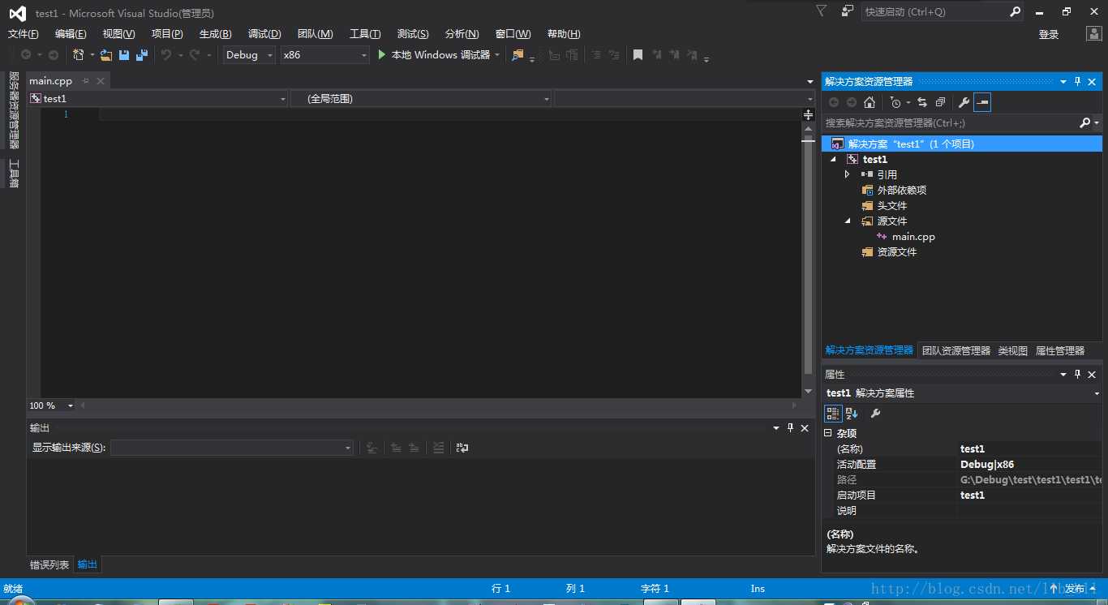Click the Open File folder icon
Viewport: 1108px width, 605px height.
(x=106, y=55)
